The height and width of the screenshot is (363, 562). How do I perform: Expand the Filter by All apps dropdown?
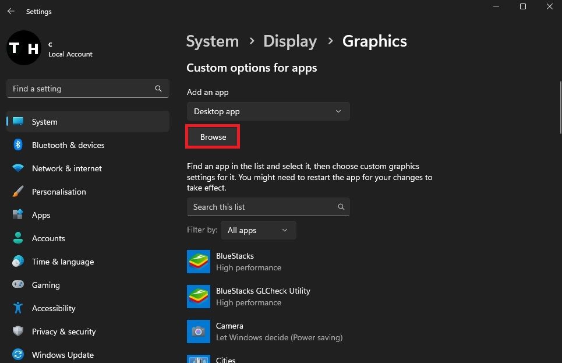(x=257, y=230)
